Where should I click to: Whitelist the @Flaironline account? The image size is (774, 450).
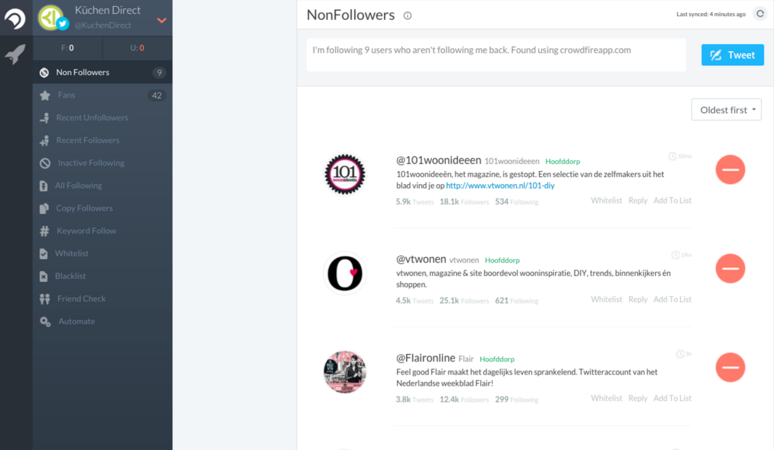pyautogui.click(x=606, y=398)
